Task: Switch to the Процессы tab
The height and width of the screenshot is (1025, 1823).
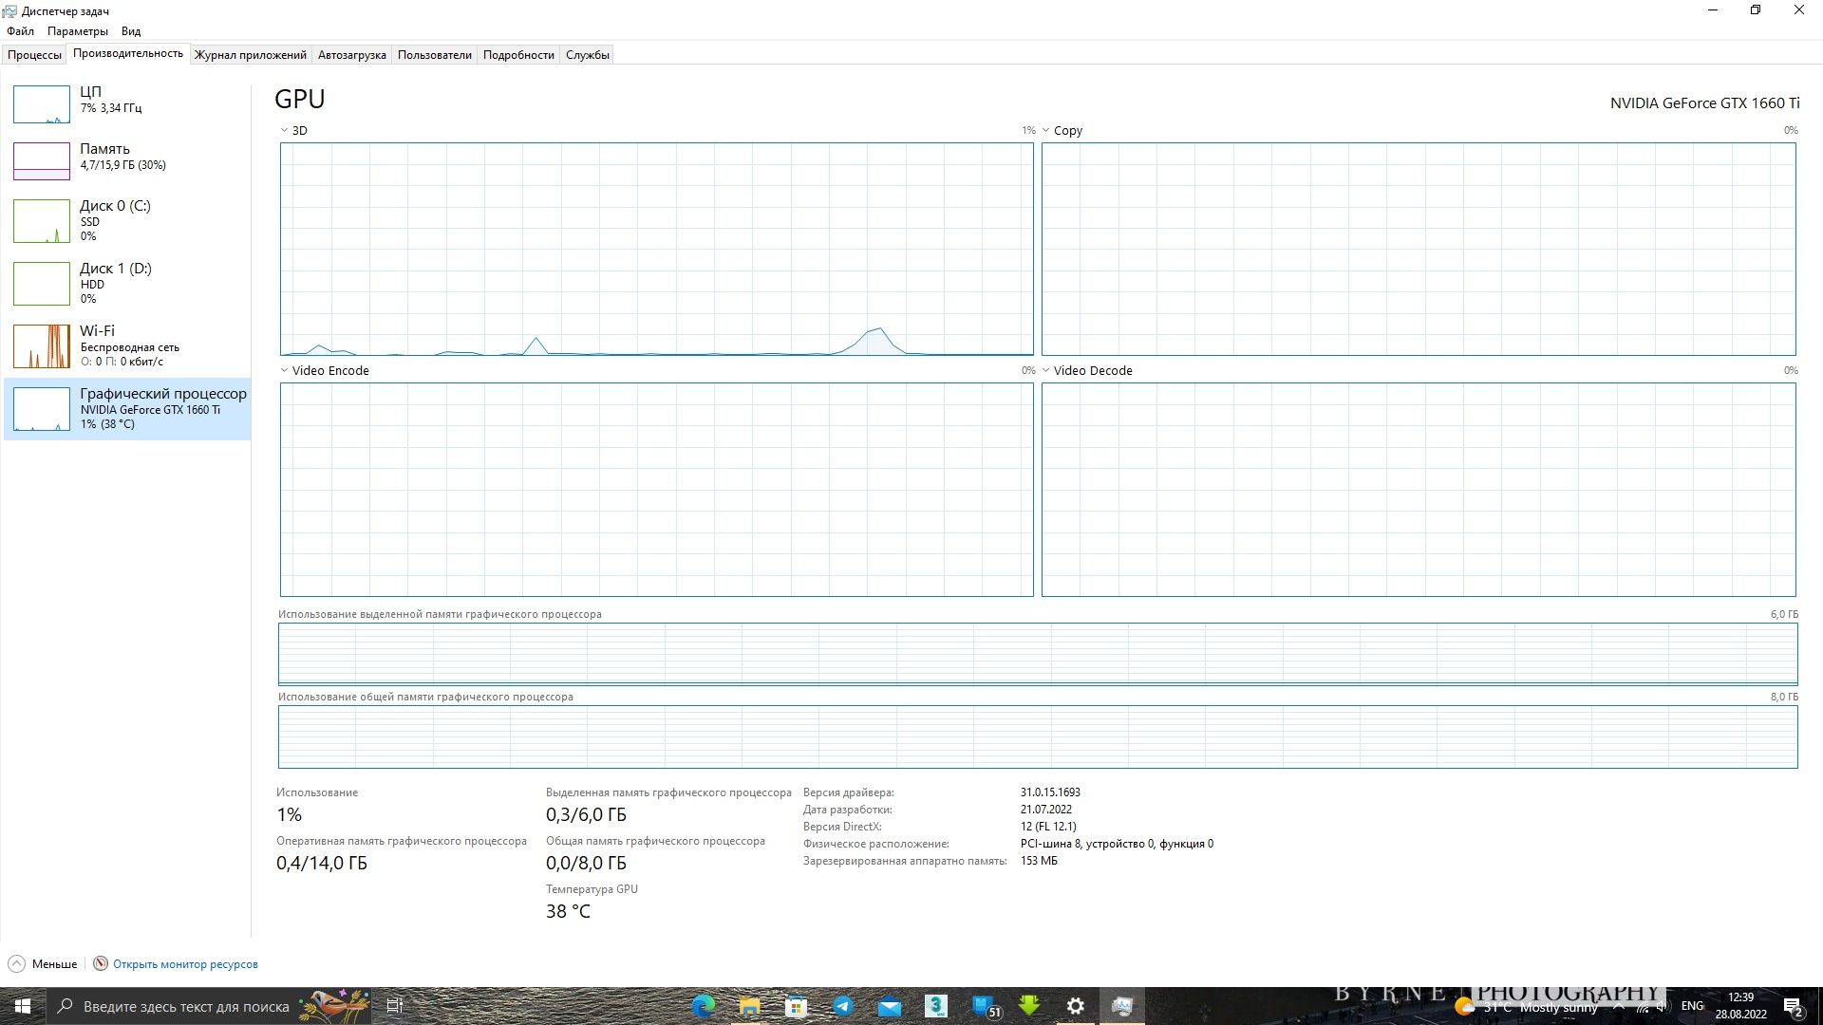Action: point(34,55)
